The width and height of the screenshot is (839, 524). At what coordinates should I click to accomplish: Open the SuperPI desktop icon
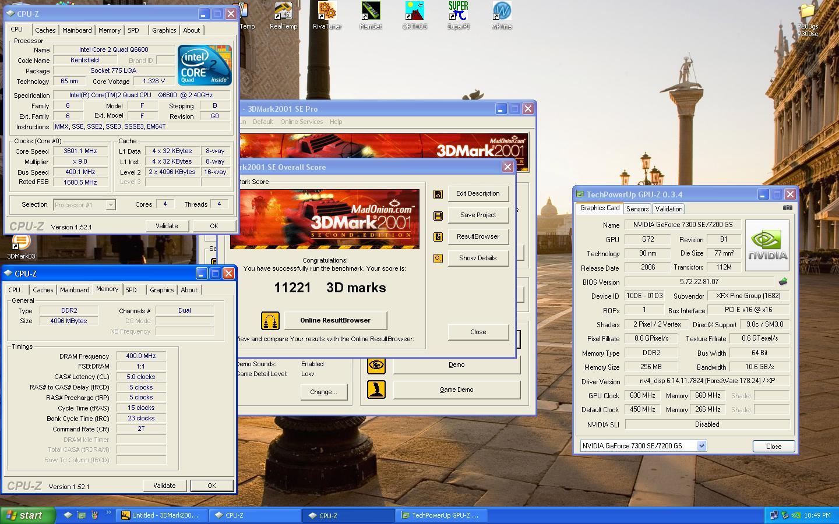click(x=458, y=16)
